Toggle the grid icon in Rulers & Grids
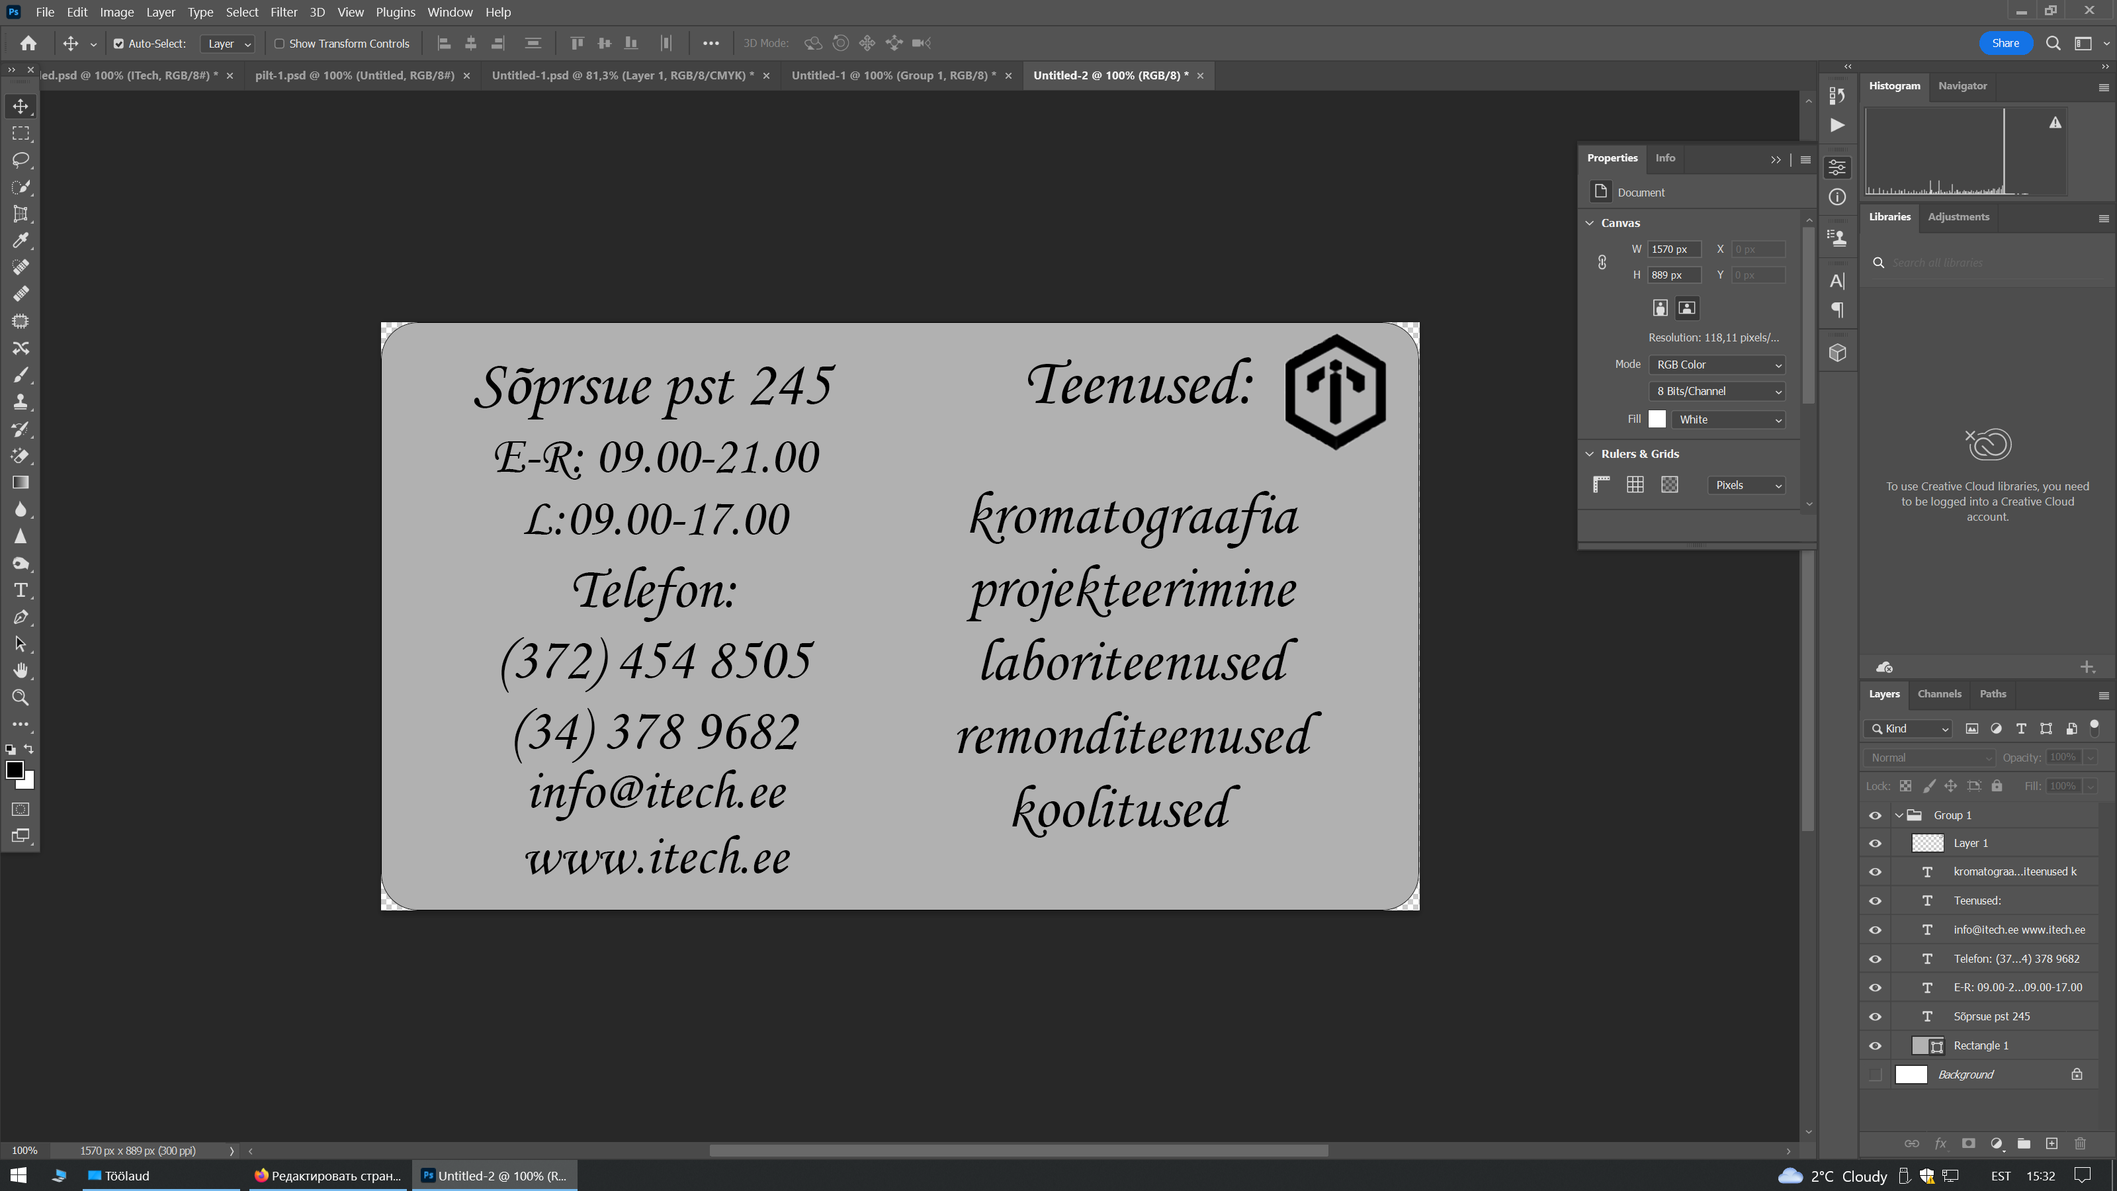The height and width of the screenshot is (1191, 2117). 1635,485
